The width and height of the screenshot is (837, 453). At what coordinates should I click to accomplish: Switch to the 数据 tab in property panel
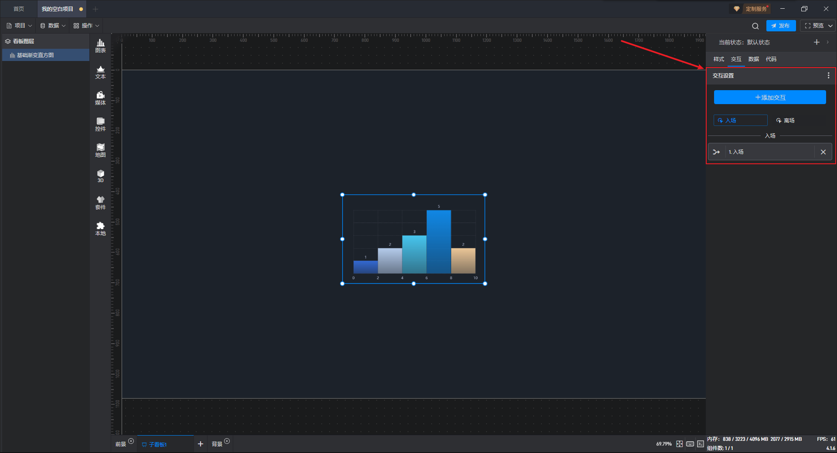pyautogui.click(x=753, y=59)
